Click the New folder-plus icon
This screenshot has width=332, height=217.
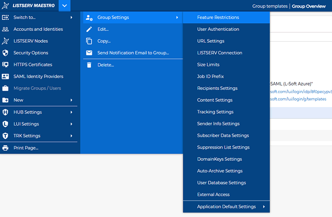[x=5, y=100]
